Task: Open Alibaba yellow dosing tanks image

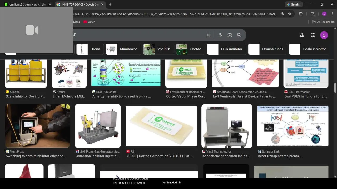Action: point(26,73)
